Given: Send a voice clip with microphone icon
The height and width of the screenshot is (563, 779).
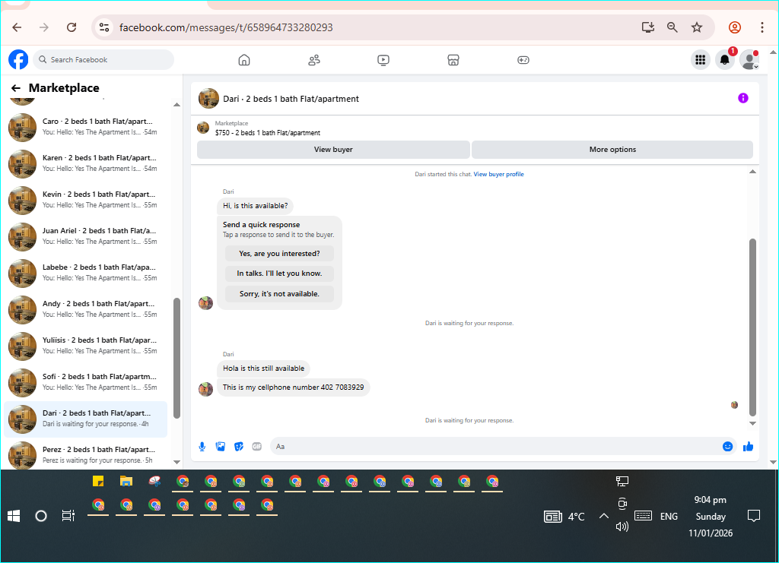Looking at the screenshot, I should click(x=202, y=447).
